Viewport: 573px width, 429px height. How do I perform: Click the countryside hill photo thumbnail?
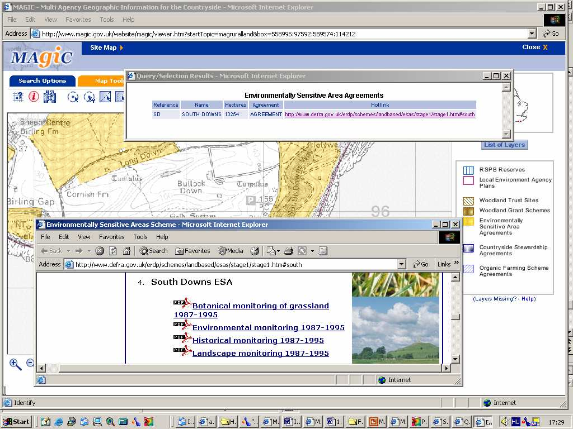coord(396,330)
